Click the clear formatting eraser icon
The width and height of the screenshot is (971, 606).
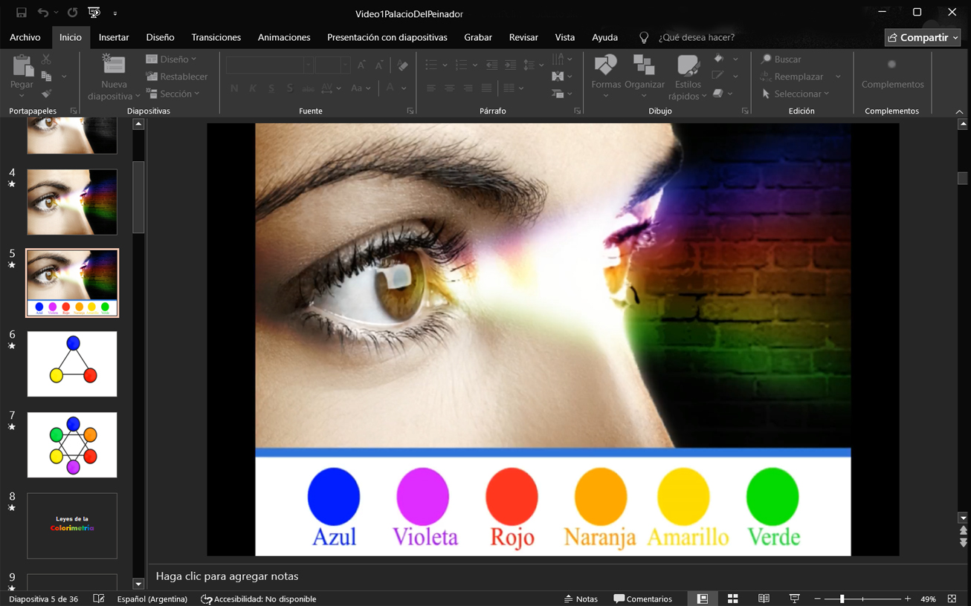tap(402, 65)
